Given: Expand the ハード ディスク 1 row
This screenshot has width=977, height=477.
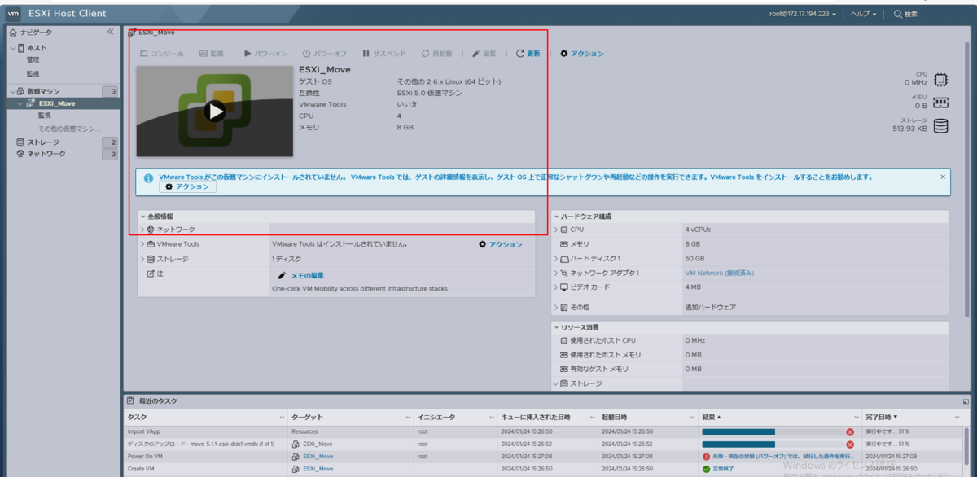Looking at the screenshot, I should click(x=555, y=259).
